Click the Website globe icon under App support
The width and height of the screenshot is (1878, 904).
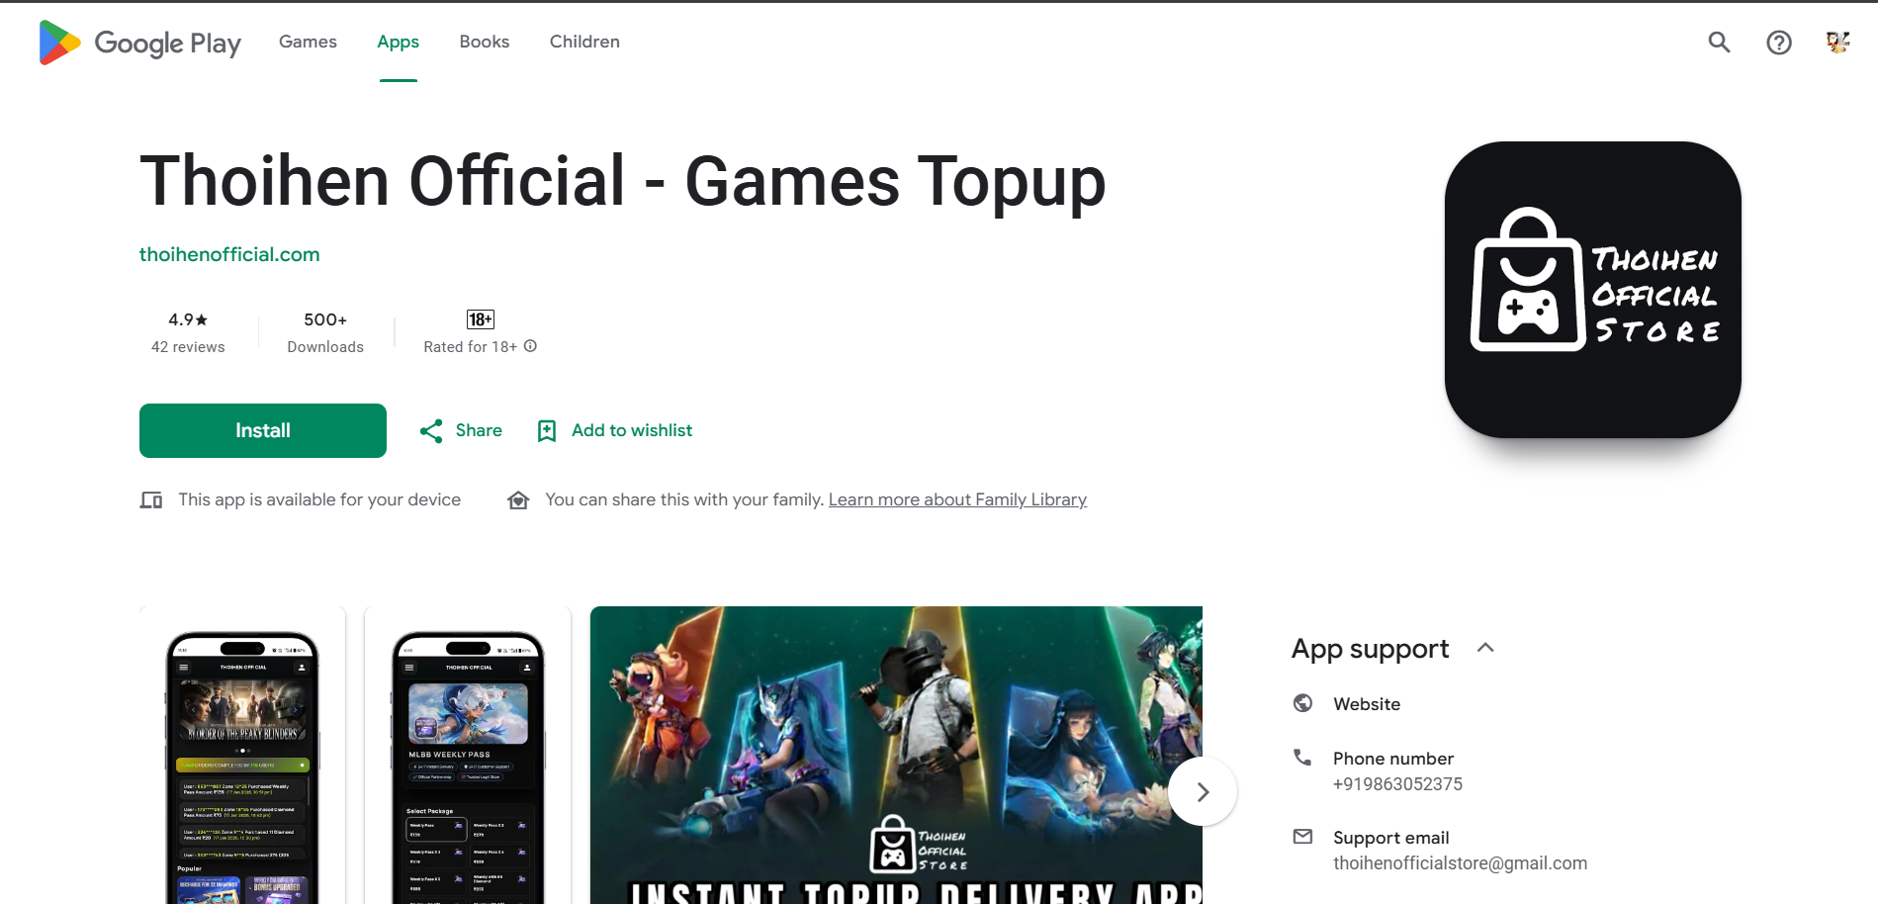(x=1301, y=702)
